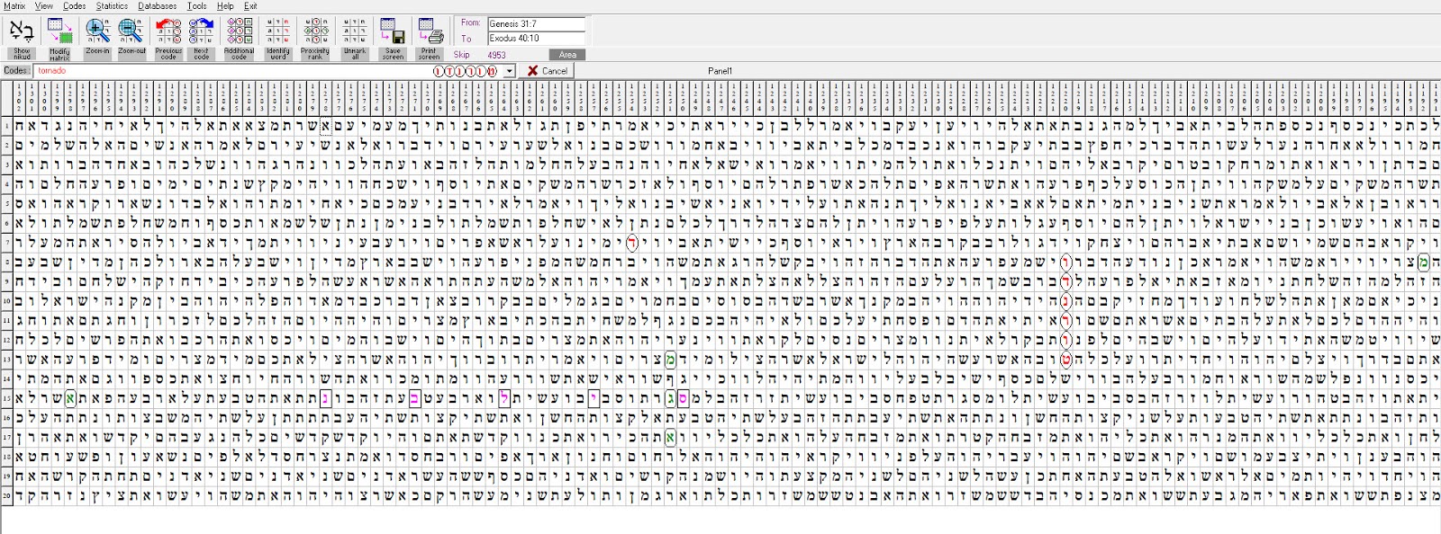This screenshot has height=534, width=1441.
Task: Click the red circled letter in row 10
Action: pos(1065,300)
